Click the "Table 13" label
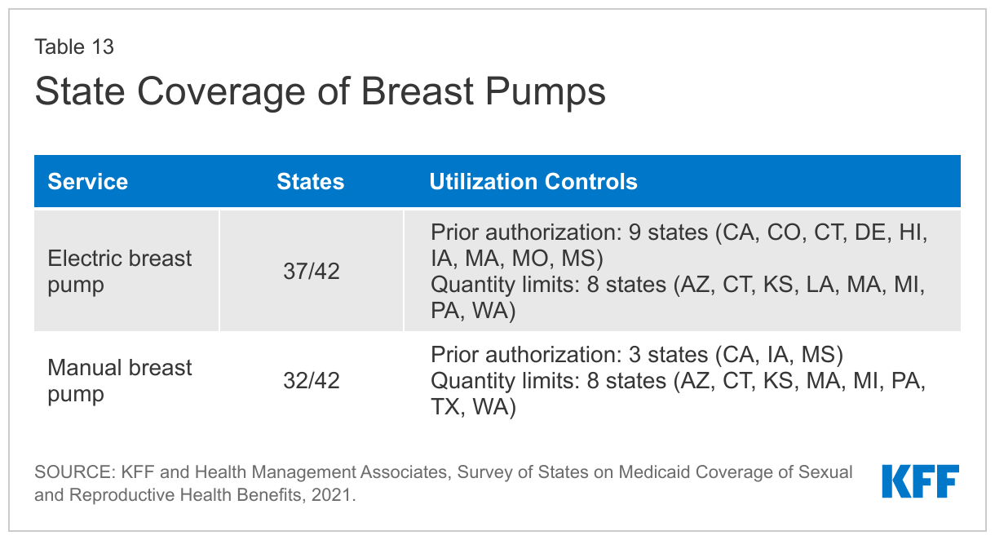The image size is (995, 540). click(74, 47)
